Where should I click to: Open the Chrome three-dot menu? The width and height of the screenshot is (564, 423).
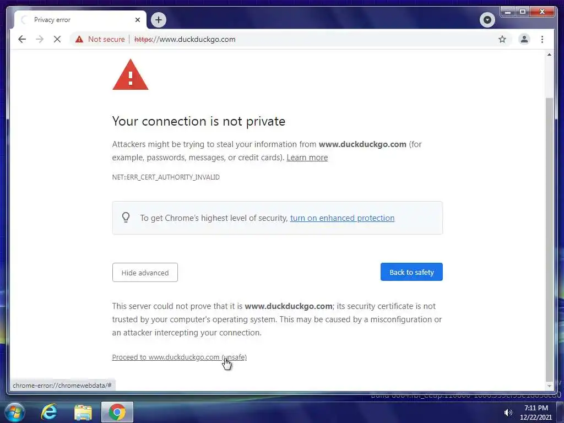pos(542,39)
